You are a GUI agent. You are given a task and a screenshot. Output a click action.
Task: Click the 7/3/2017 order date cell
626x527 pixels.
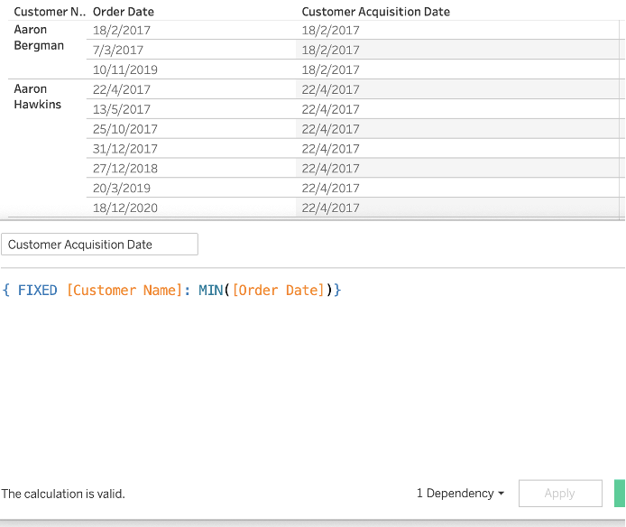click(x=118, y=50)
